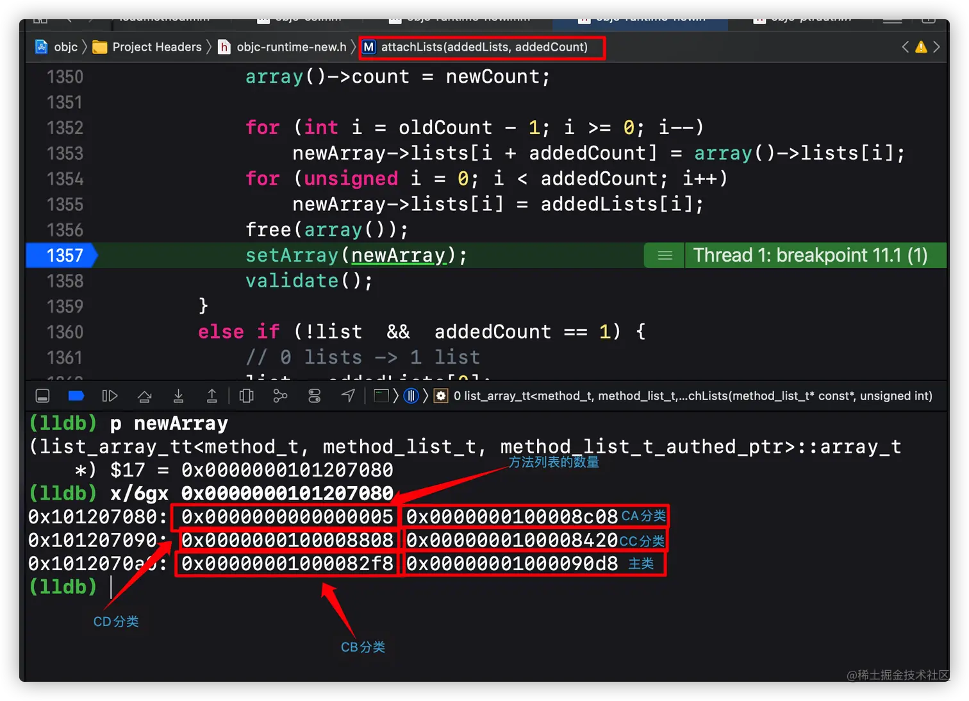Screen dimensions: 969x701
Task: Show the warning issue indicator
Action: tap(921, 47)
